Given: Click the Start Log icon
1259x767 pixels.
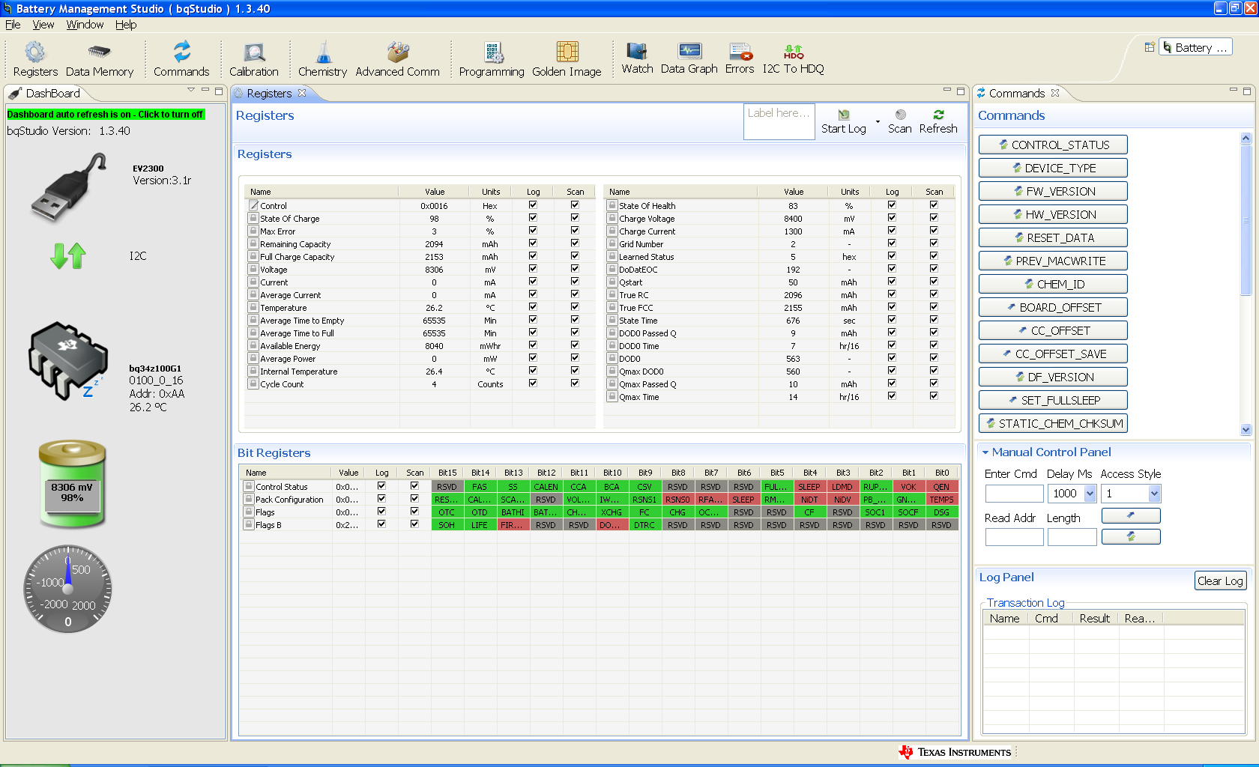Looking at the screenshot, I should 844,115.
